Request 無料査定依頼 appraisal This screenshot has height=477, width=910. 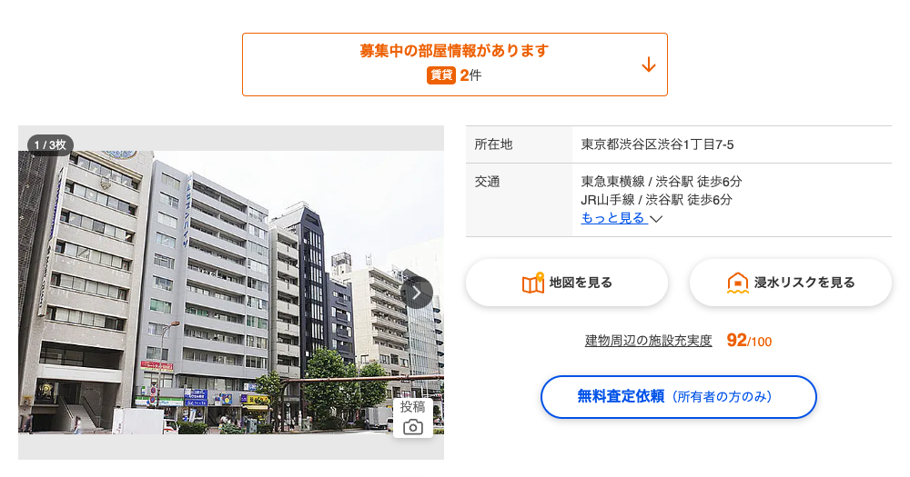point(679,397)
